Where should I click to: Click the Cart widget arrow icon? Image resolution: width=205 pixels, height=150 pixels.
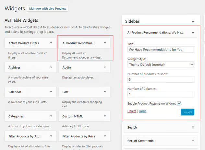[x=105, y=92]
